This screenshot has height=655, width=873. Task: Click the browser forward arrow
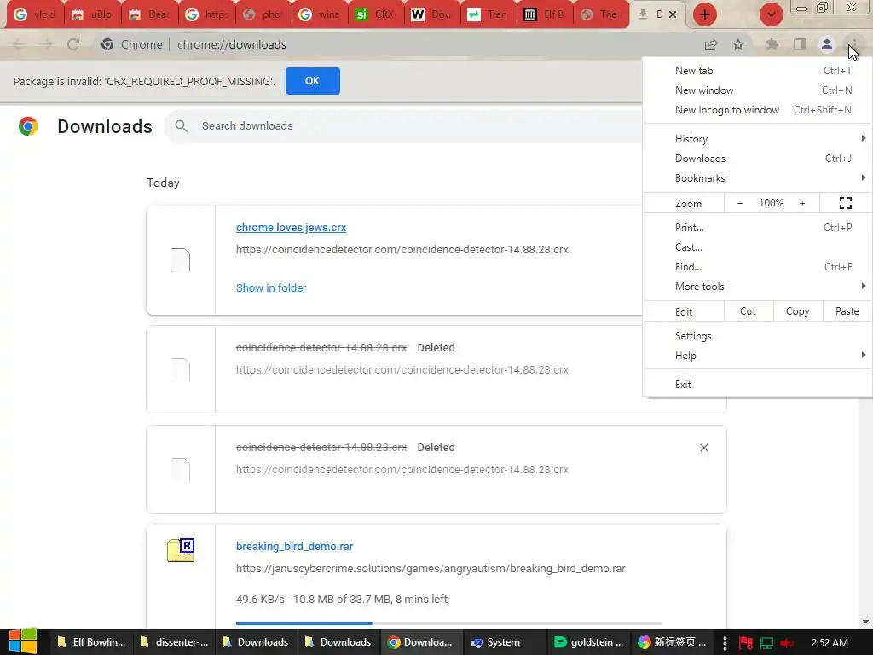46,44
